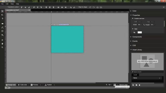
Task: Switch to Design view
Action: pyautogui.click(x=11, y=85)
